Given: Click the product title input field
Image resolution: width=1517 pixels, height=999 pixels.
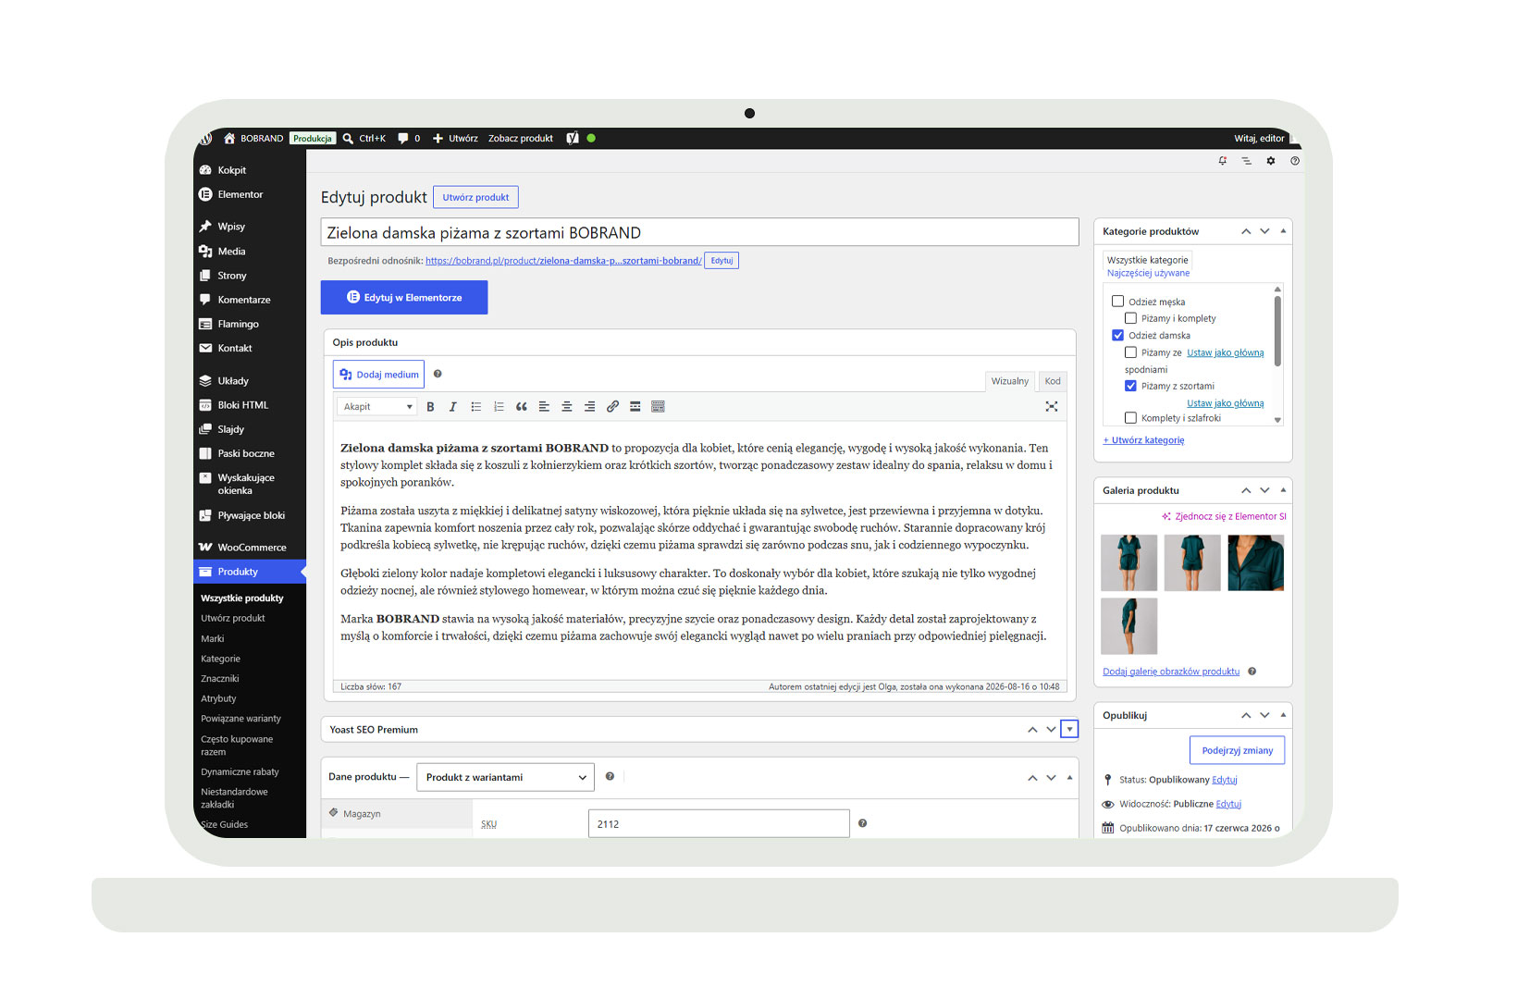Looking at the screenshot, I should [x=700, y=232].
